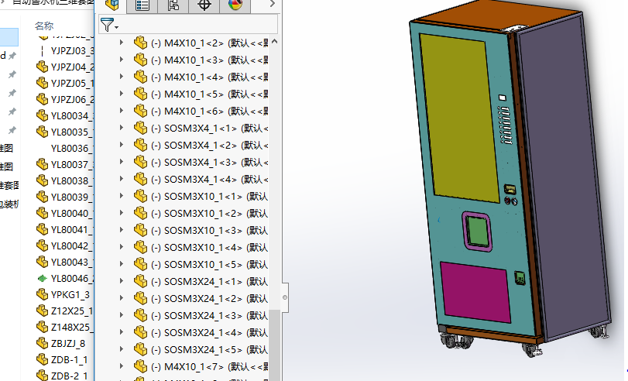
Task: Select the SOSM3X10_1<3> part icon
Action: 141,230
